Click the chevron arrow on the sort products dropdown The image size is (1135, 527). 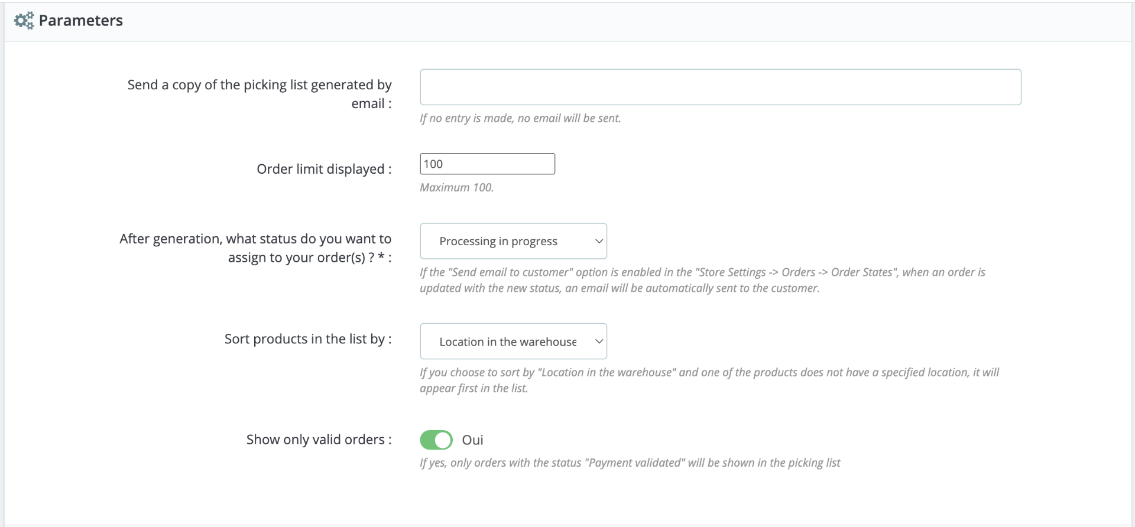[x=599, y=341]
